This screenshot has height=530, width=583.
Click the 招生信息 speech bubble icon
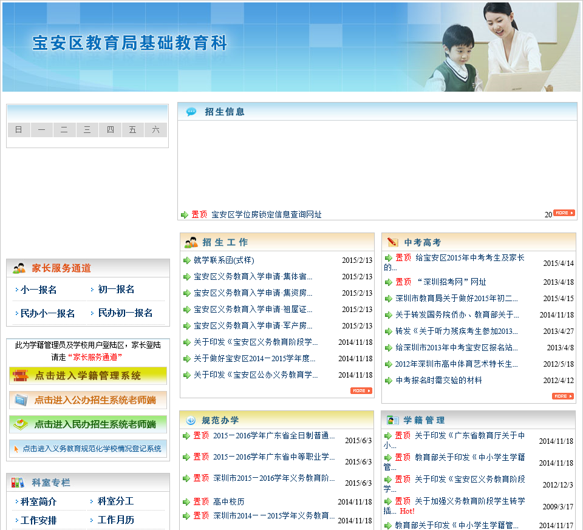(x=191, y=112)
